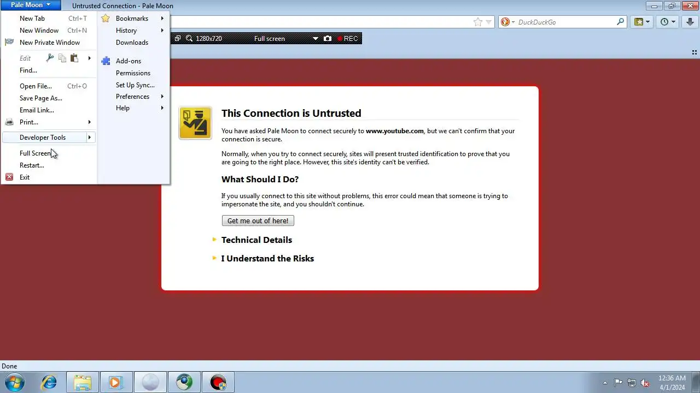Expand the Bookmarks submenu arrow

(162, 19)
